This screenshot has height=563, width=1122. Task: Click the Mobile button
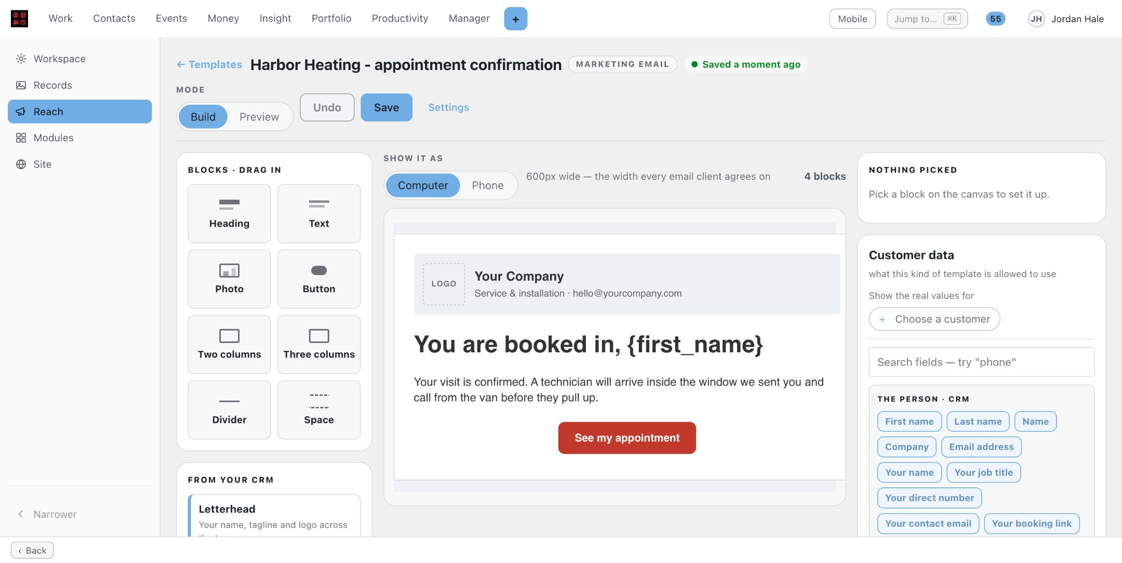tap(852, 19)
